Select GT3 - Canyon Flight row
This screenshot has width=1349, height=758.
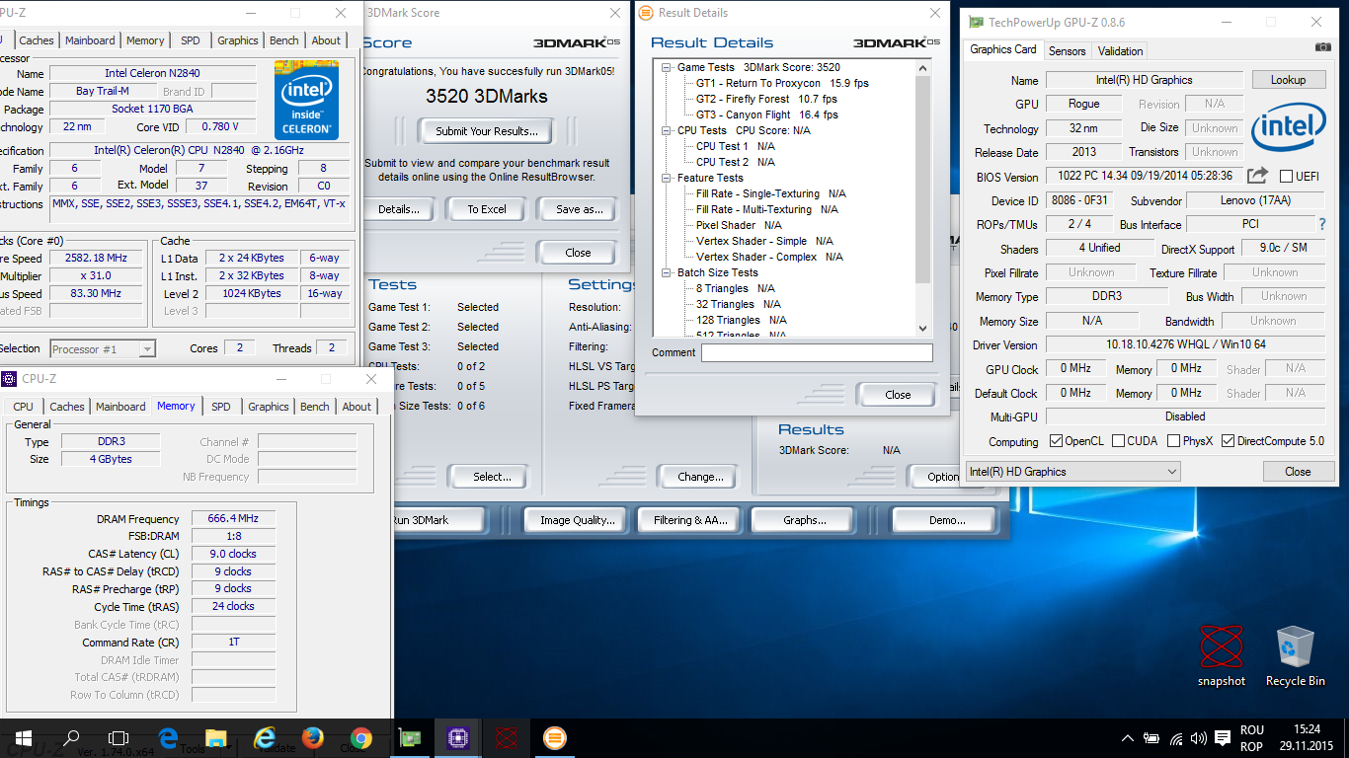tap(766, 114)
